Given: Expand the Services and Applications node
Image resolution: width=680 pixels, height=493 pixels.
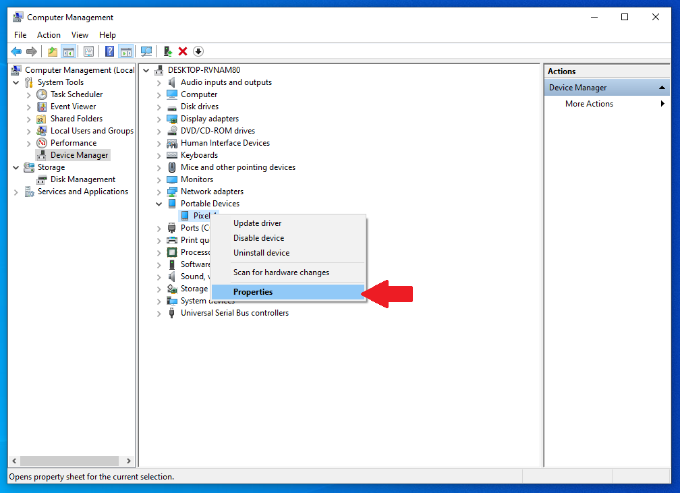Looking at the screenshot, I should point(16,192).
